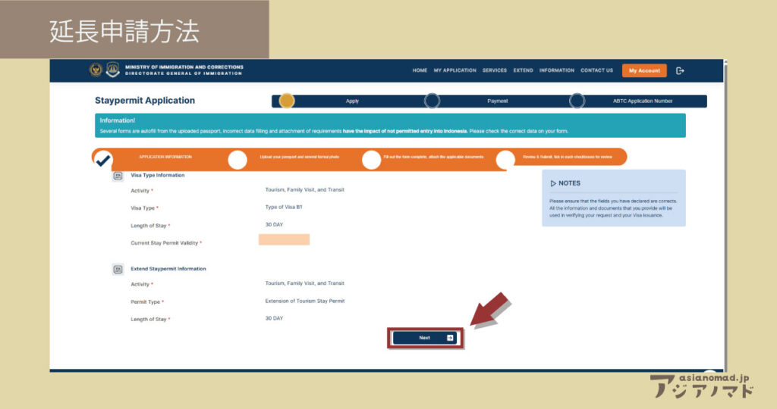
Task: Click the Visa Type Information section icon
Action: (x=118, y=176)
